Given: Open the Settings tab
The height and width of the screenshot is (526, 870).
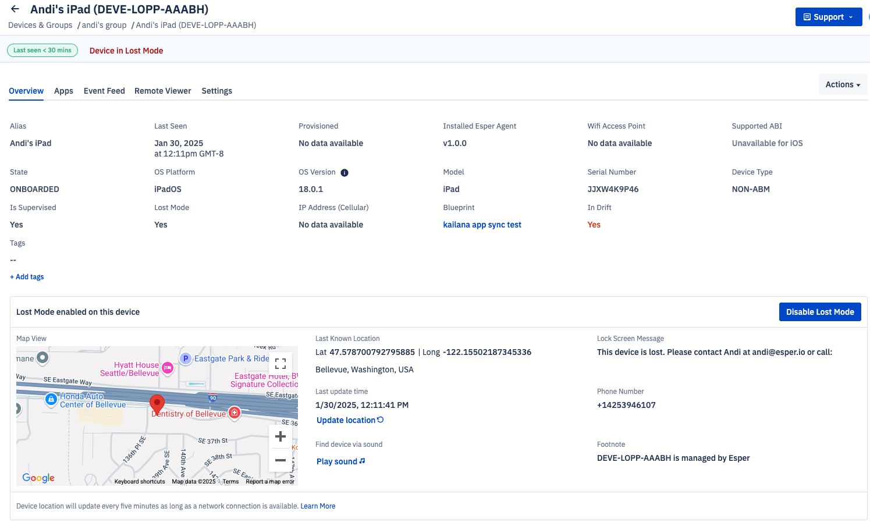Looking at the screenshot, I should pyautogui.click(x=217, y=91).
